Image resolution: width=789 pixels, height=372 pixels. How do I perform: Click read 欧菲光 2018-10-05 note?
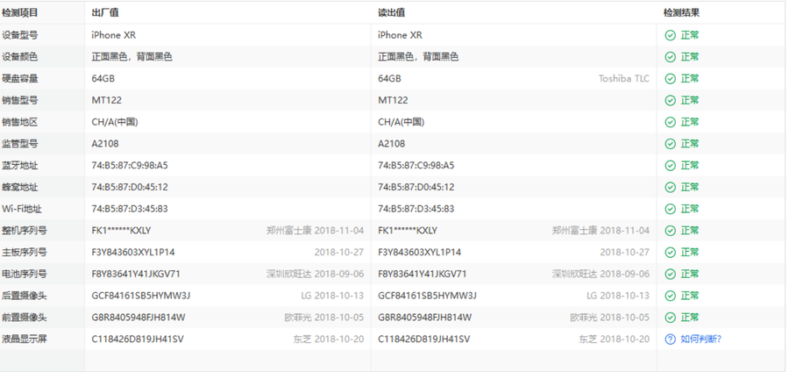click(609, 317)
